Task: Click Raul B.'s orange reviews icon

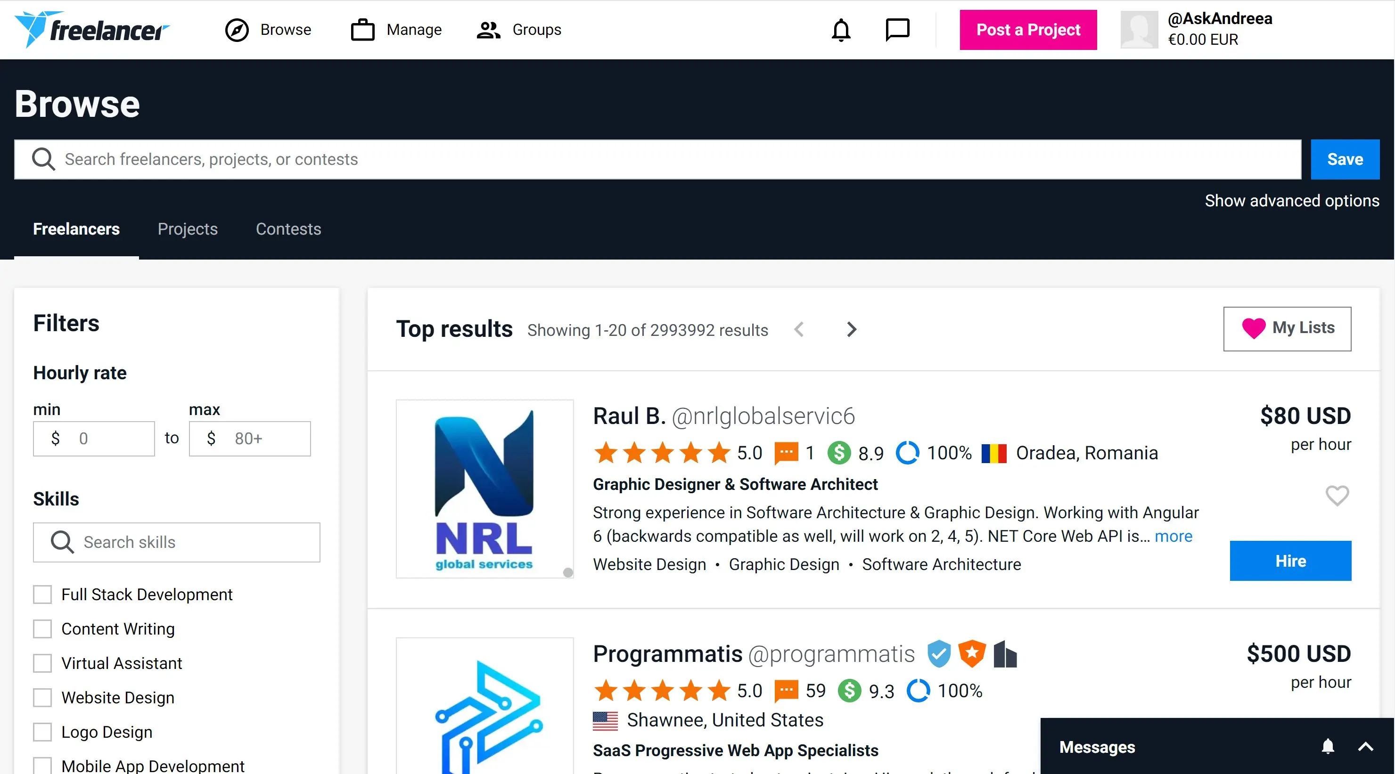Action: (786, 453)
